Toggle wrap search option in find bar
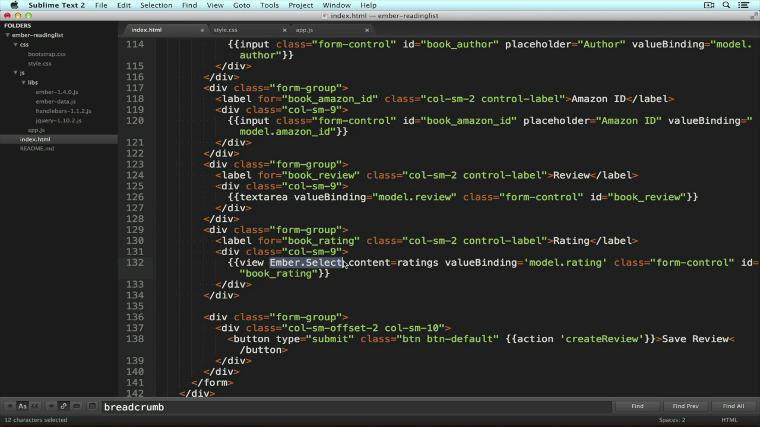760x427 pixels. [x=64, y=406]
